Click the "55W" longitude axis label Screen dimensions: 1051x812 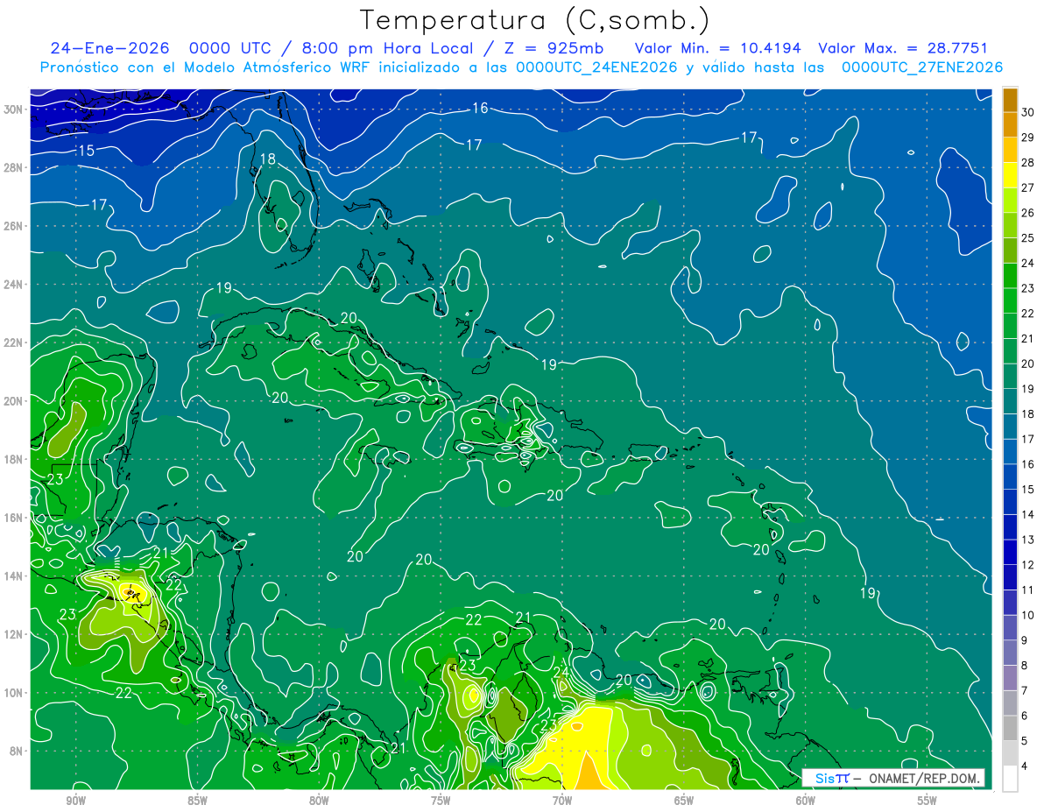pos(928,801)
